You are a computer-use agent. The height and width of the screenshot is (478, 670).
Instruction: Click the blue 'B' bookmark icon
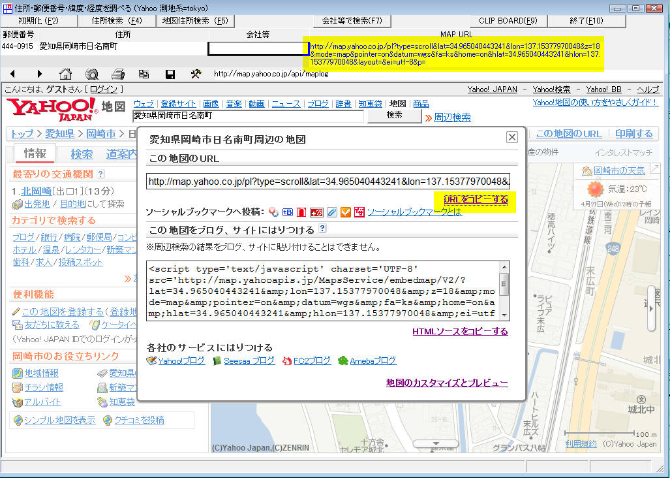pyautogui.click(x=288, y=212)
